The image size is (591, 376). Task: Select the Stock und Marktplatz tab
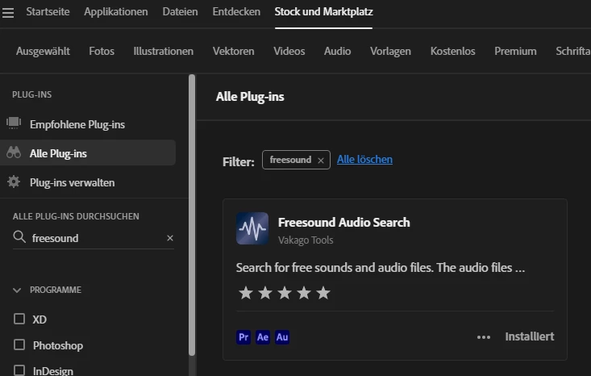324,11
